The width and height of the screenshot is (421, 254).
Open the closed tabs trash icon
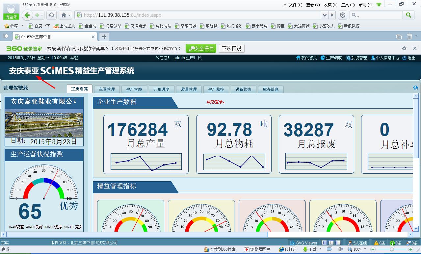(409, 37)
